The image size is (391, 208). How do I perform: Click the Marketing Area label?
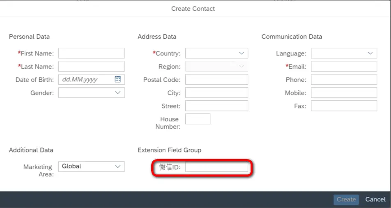39,170
